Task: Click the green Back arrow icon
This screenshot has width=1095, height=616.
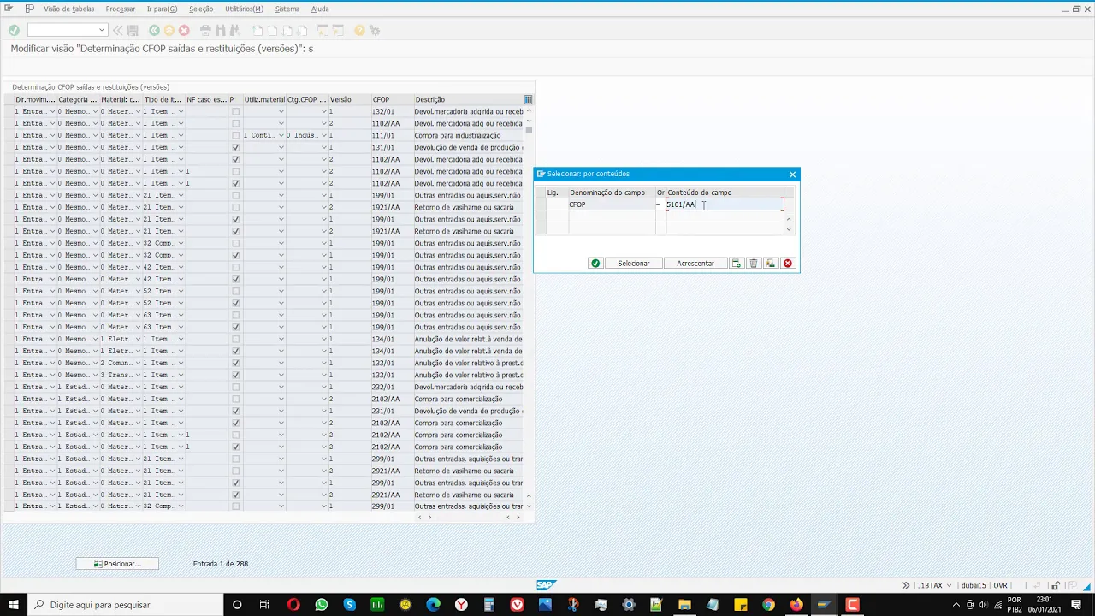Action: (x=154, y=30)
